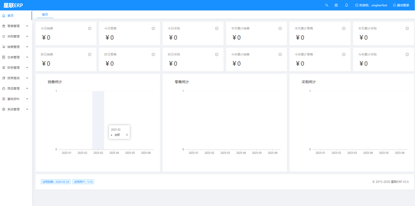Open the 系统管理 menu label
The width and height of the screenshot is (415, 206).
13,109
